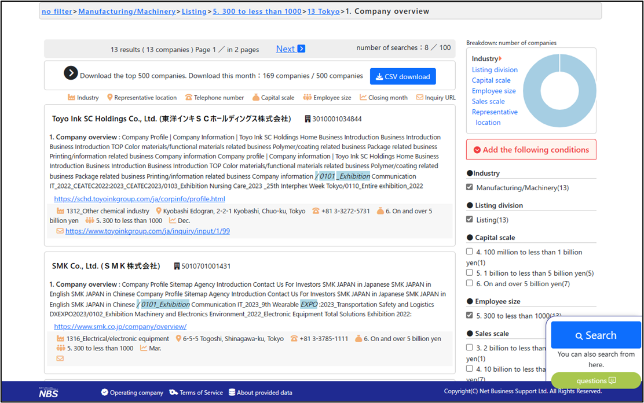
Task: Show Sales scale breakdown
Action: point(488,101)
